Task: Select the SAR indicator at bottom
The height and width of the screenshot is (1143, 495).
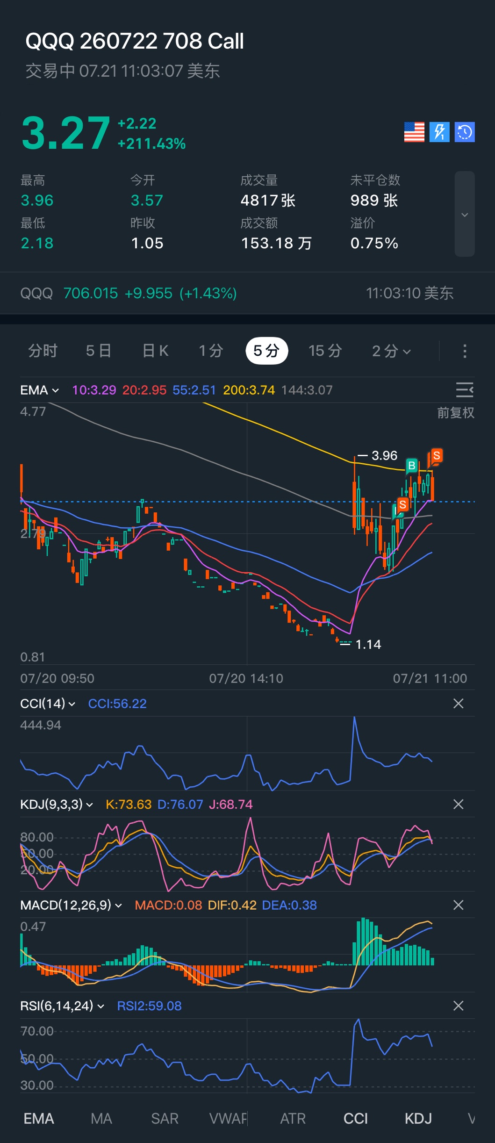Action: coord(165,1119)
